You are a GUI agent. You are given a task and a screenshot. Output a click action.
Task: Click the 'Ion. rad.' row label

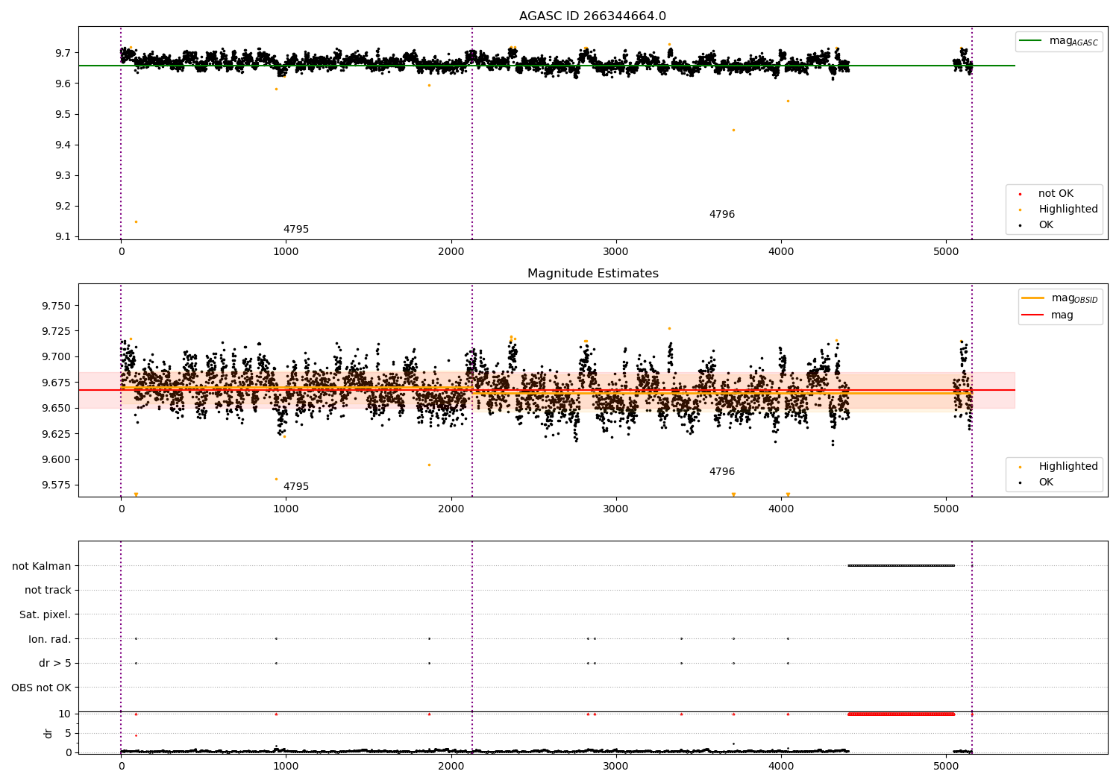tap(50, 639)
